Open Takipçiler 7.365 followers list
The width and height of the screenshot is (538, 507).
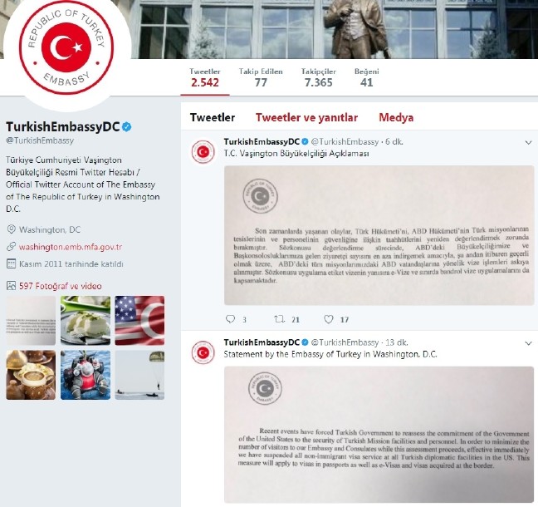coord(319,78)
